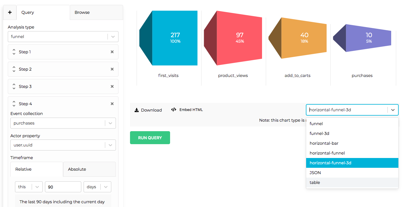Remove Step 1 with the X icon
Screen dimensions: 403x207
coord(112,52)
